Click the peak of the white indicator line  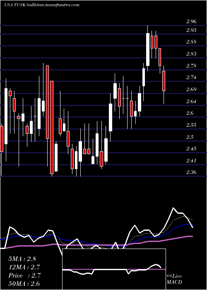(173, 208)
